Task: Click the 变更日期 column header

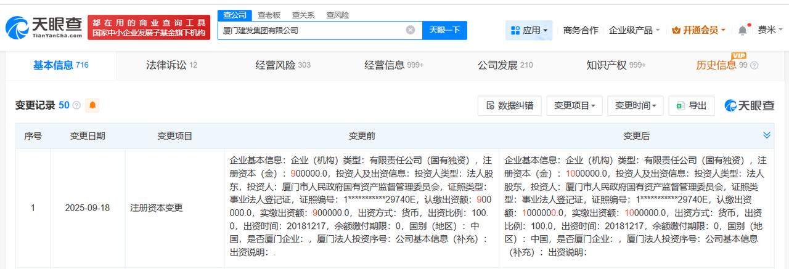Action: tap(88, 136)
